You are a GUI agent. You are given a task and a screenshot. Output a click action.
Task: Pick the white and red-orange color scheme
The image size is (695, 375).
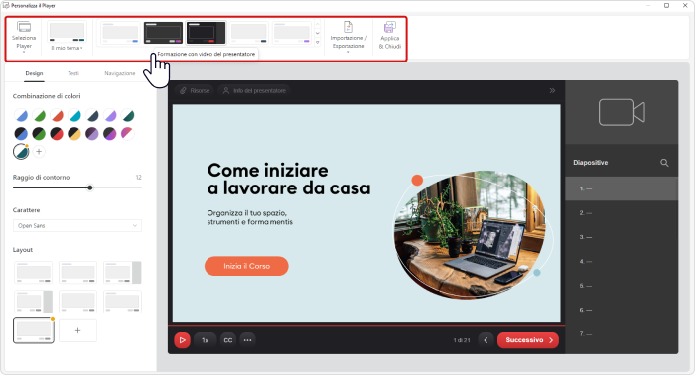57,115
